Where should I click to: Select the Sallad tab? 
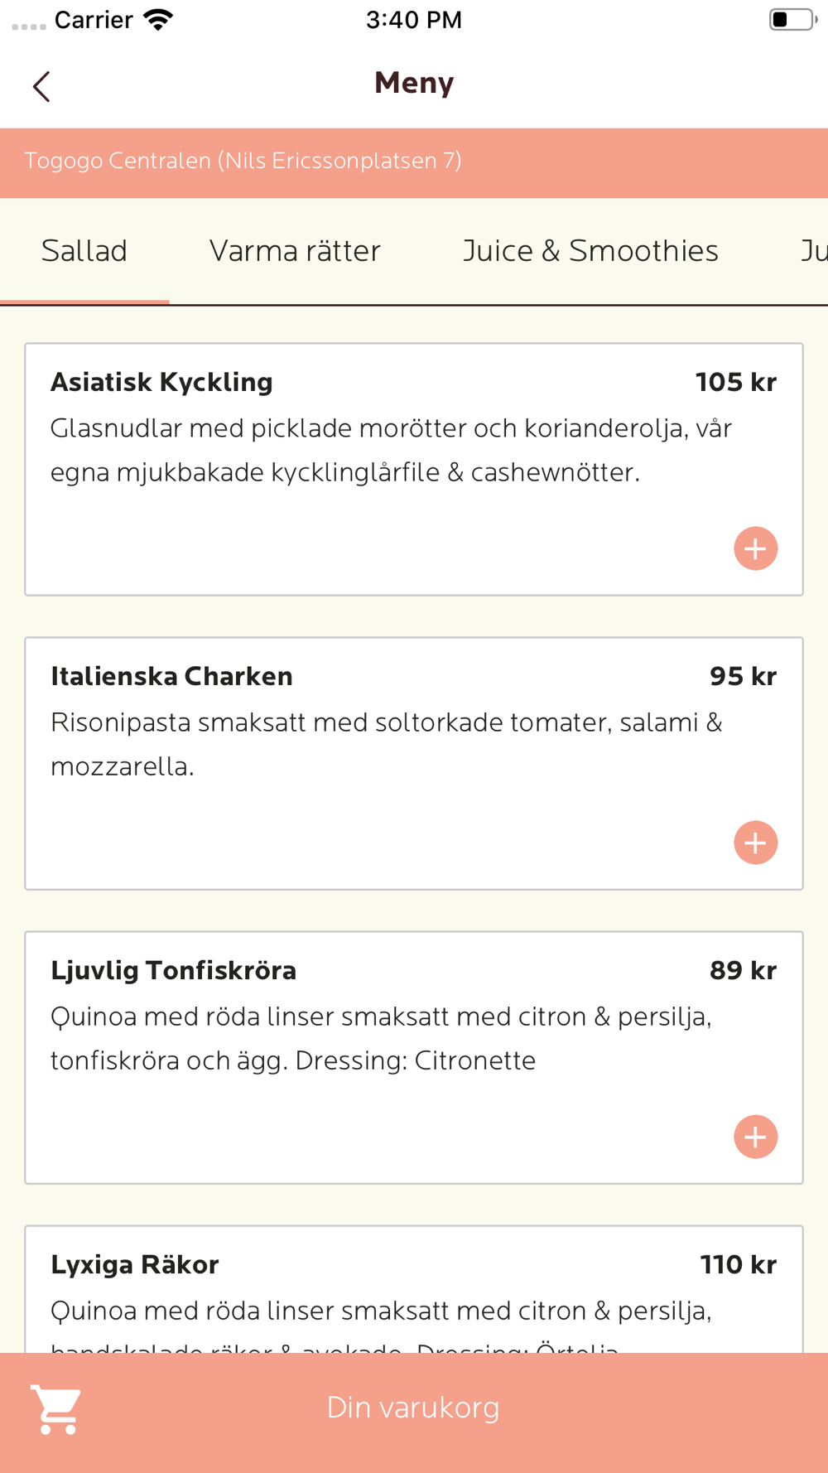pyautogui.click(x=84, y=251)
